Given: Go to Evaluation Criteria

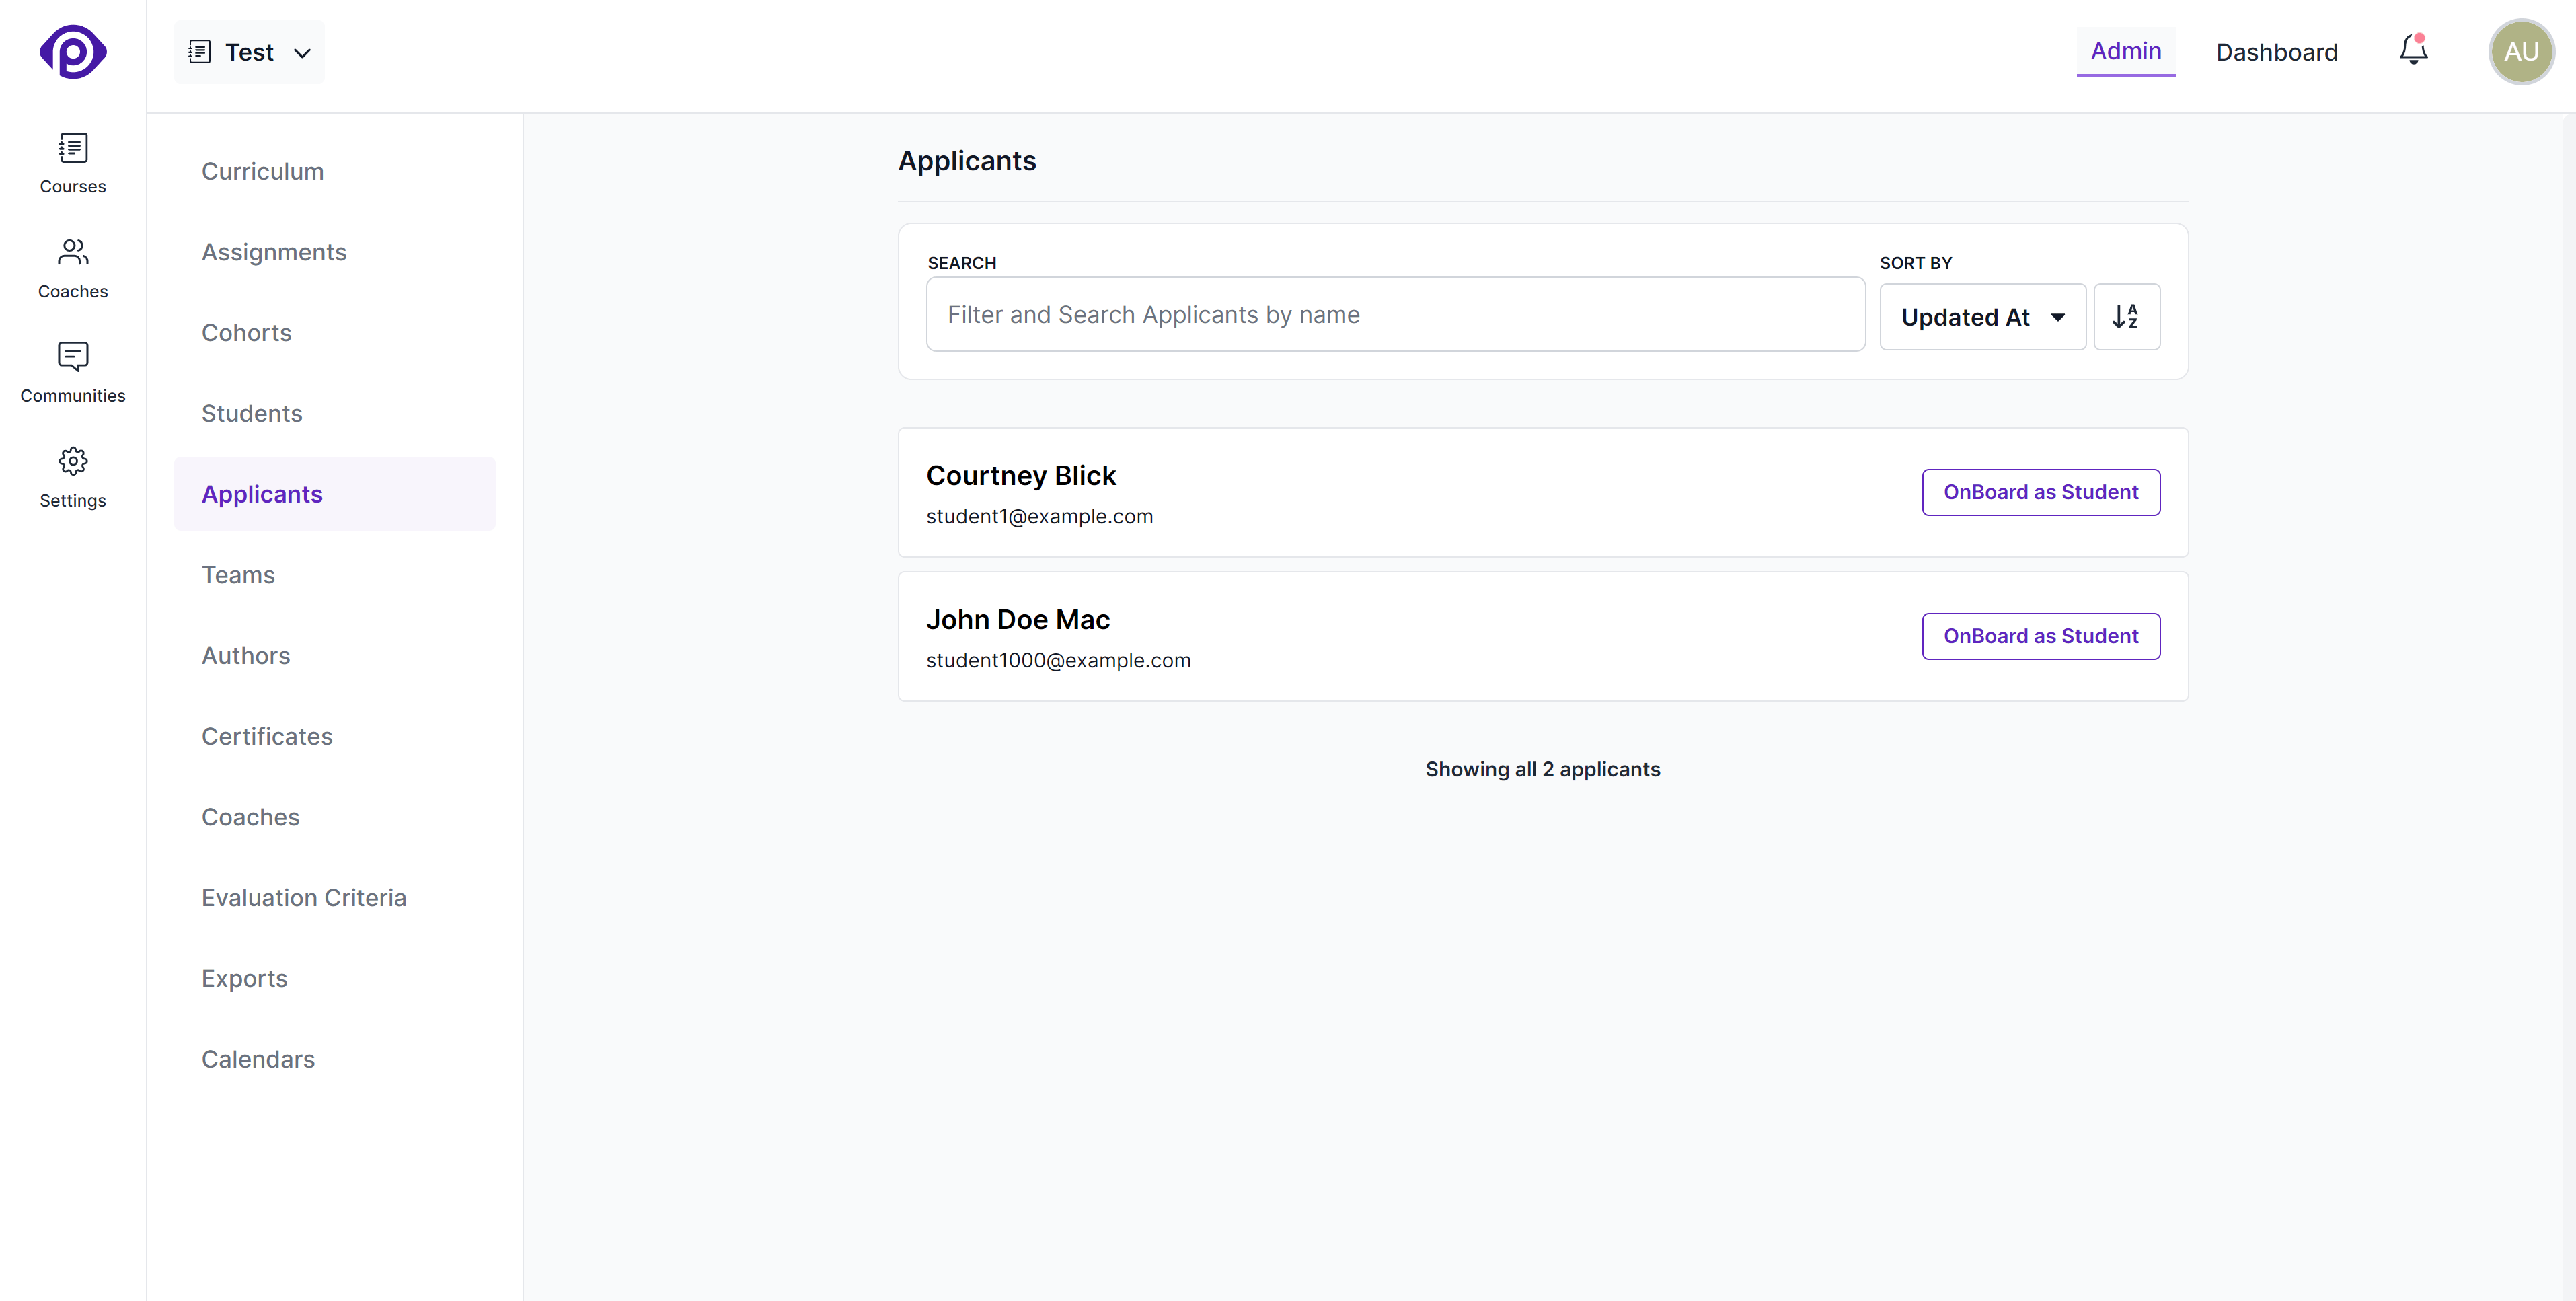Looking at the screenshot, I should pos(303,897).
